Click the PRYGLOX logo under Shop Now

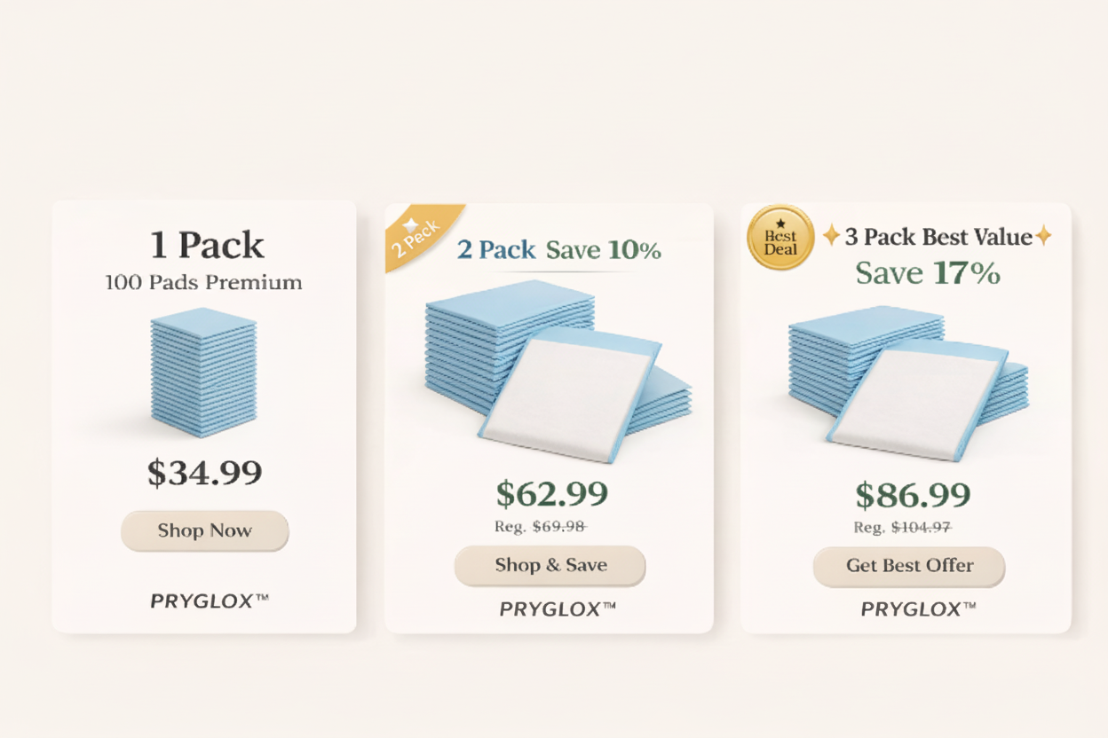209,601
